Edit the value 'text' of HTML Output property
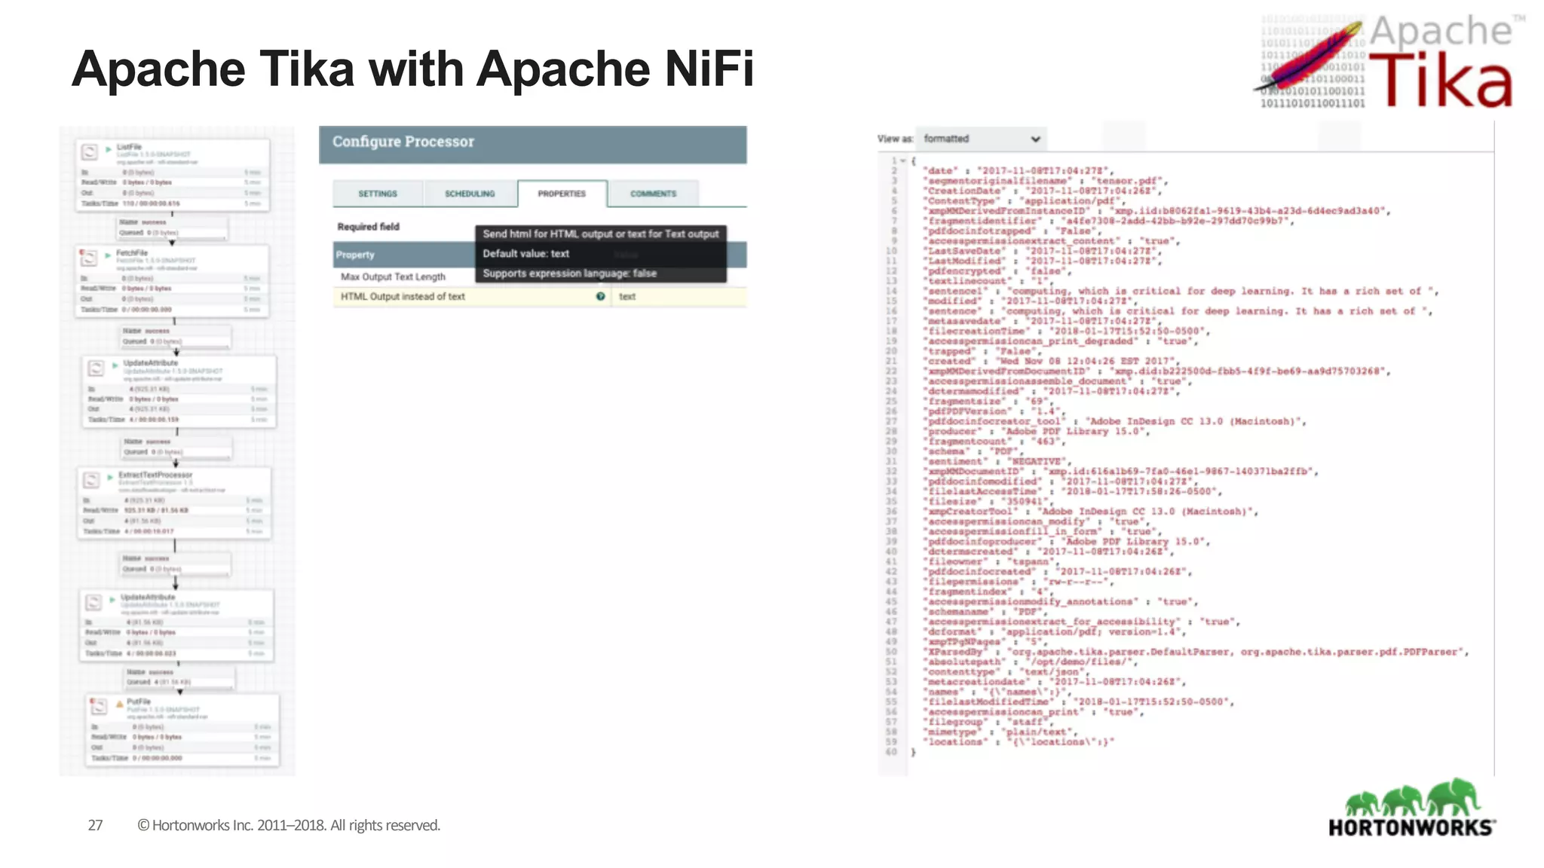The image size is (1544, 868). [x=627, y=297]
